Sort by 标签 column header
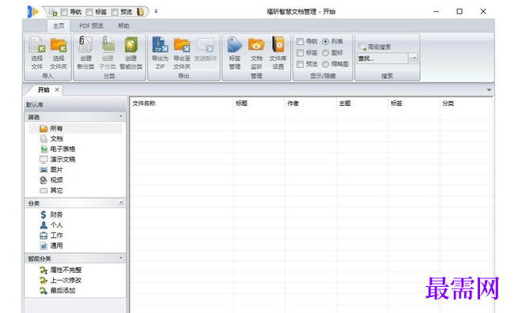 coord(414,104)
